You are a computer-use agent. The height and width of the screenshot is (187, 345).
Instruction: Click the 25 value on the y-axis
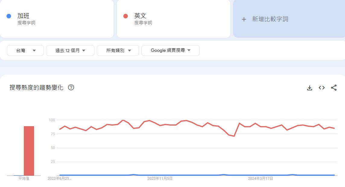pos(53,161)
